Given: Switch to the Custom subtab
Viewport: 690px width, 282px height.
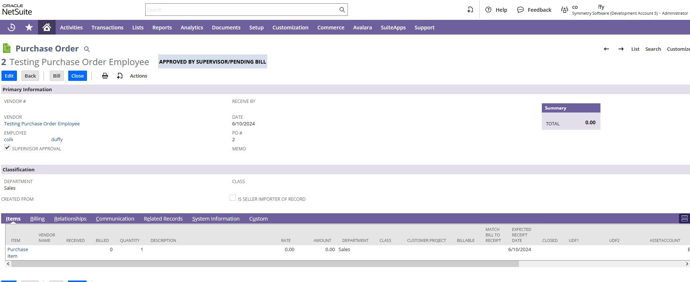Looking at the screenshot, I should point(258,218).
